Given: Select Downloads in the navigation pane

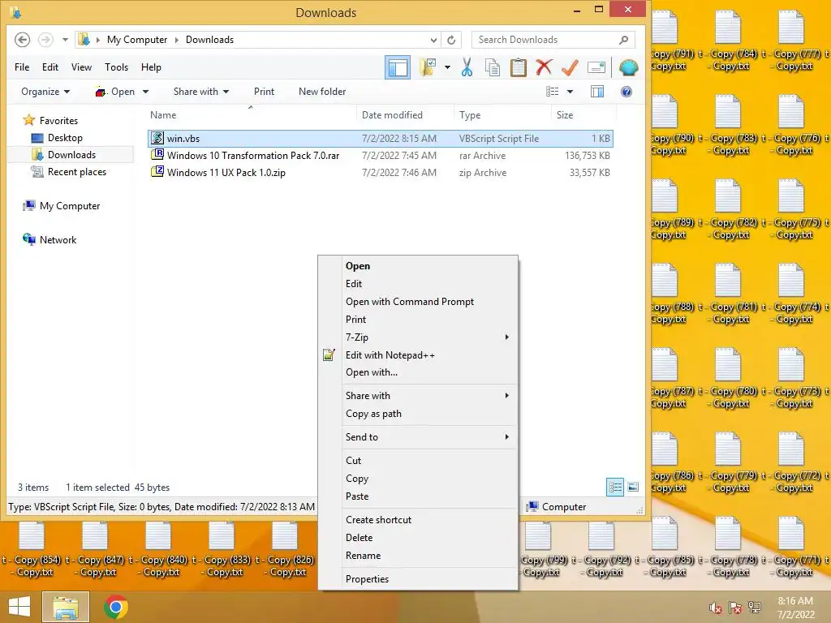Looking at the screenshot, I should [71, 155].
